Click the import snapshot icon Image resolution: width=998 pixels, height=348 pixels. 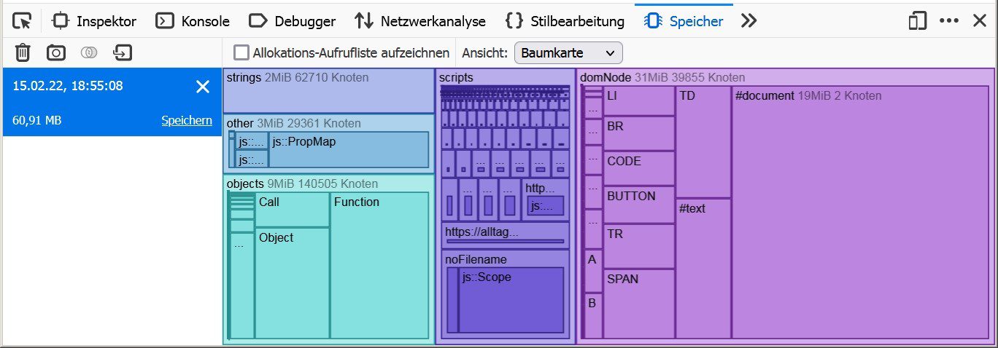click(x=122, y=52)
